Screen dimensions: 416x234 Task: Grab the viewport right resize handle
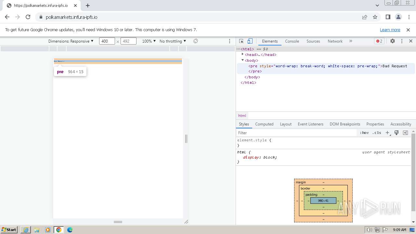(186, 138)
